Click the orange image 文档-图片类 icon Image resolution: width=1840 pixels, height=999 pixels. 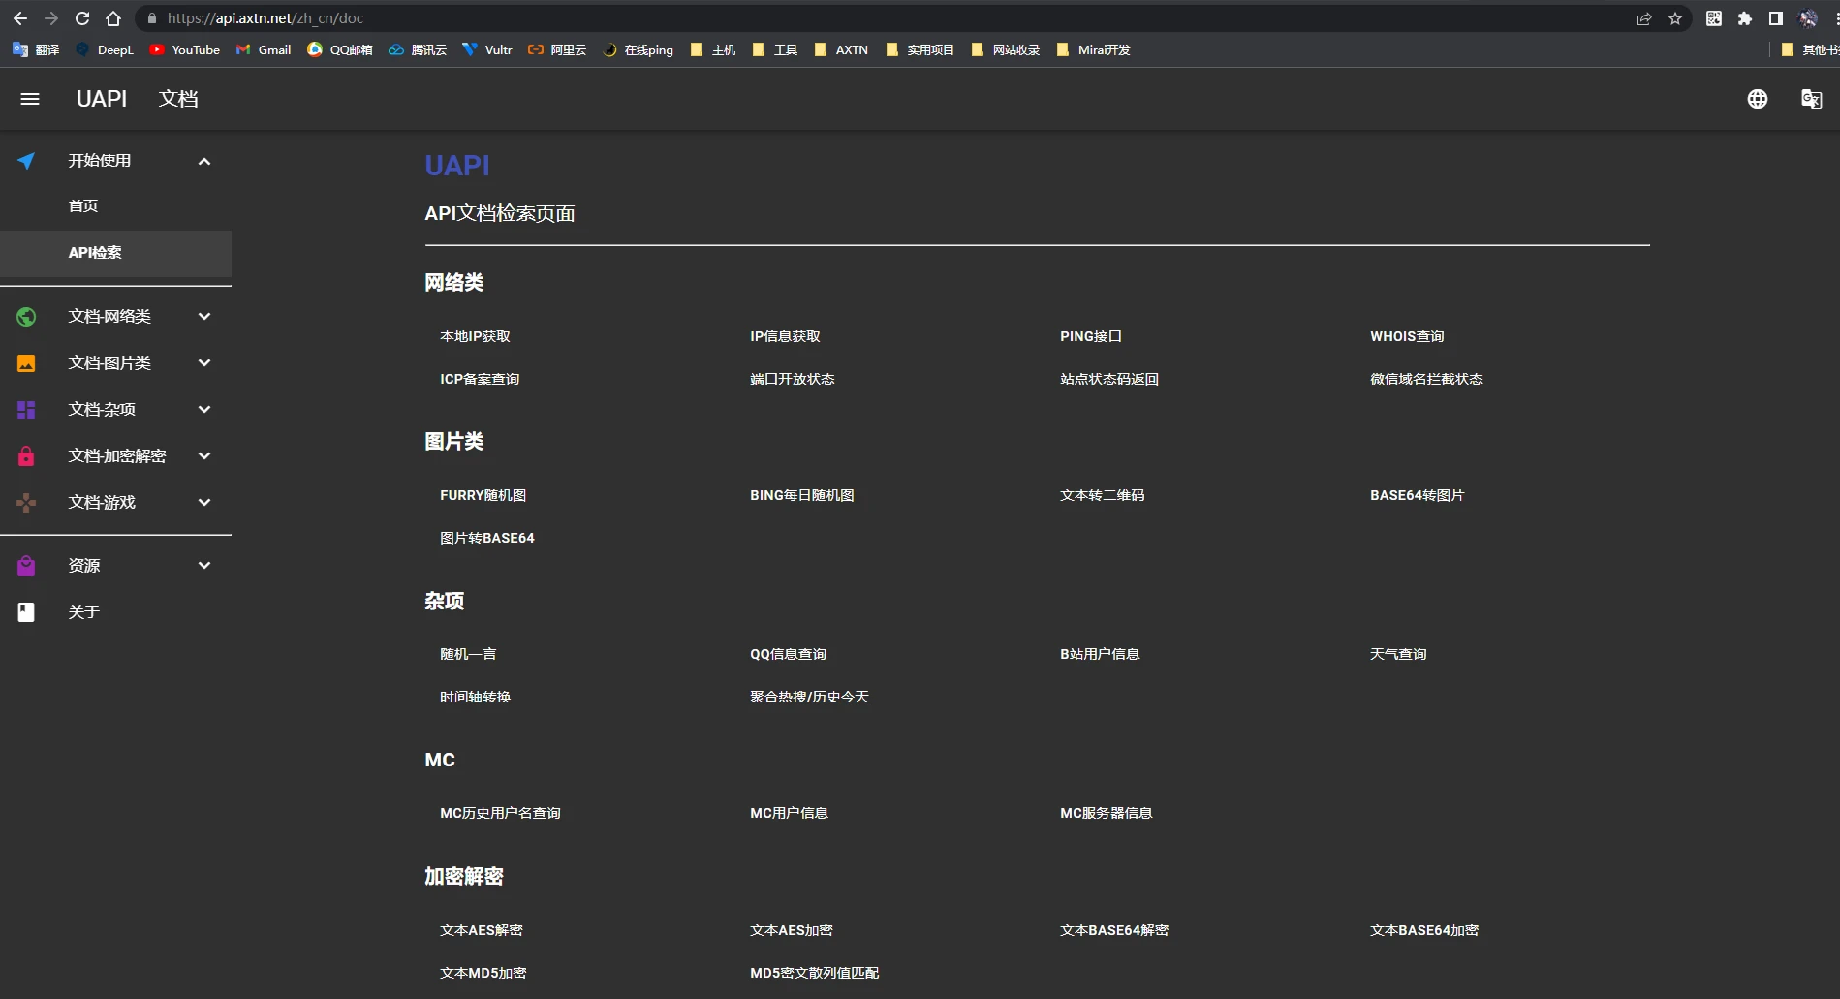[26, 363]
